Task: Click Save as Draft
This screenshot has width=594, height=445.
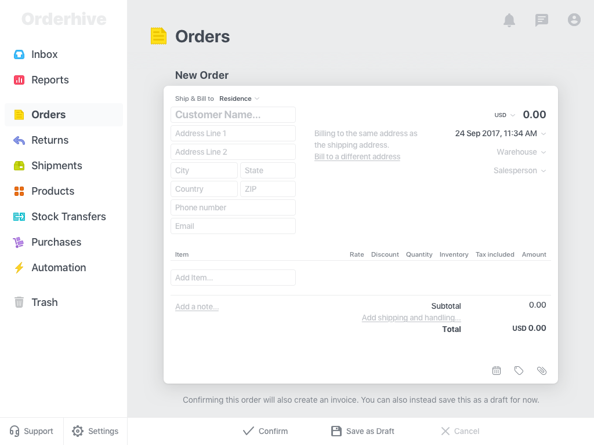Action: [363, 431]
